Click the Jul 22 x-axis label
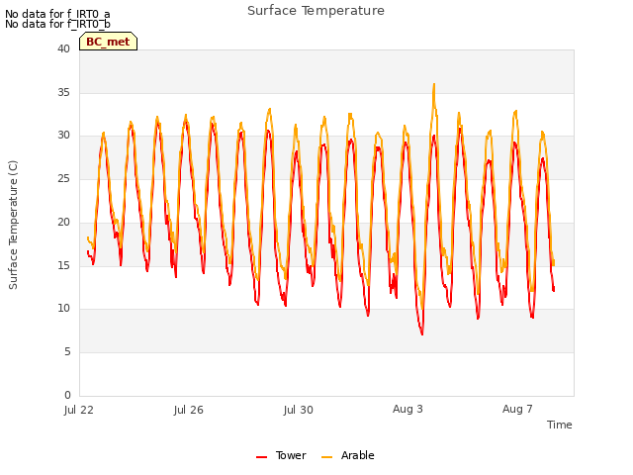The height and width of the screenshot is (475, 633). [79, 410]
